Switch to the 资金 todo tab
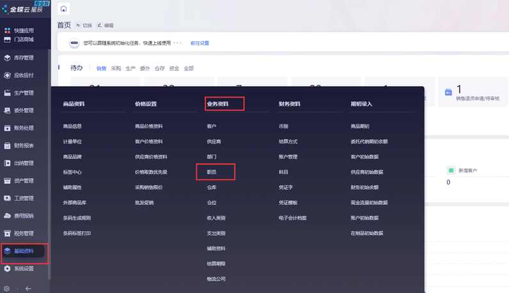 point(175,68)
